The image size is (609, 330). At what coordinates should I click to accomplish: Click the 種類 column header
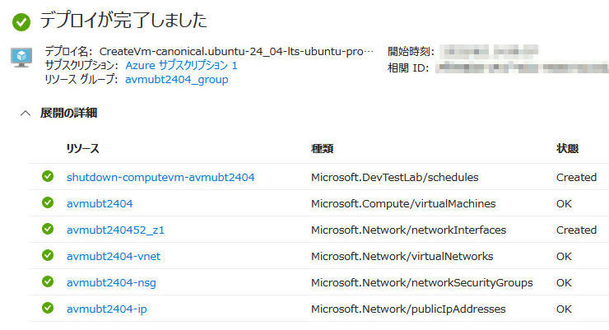click(322, 149)
